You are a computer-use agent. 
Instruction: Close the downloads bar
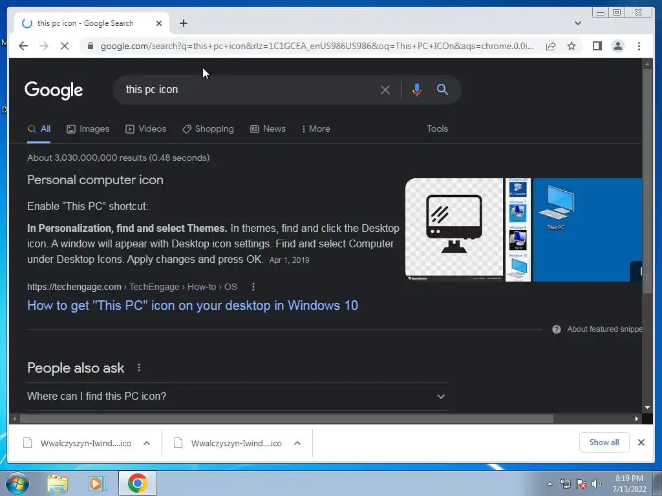[641, 442]
